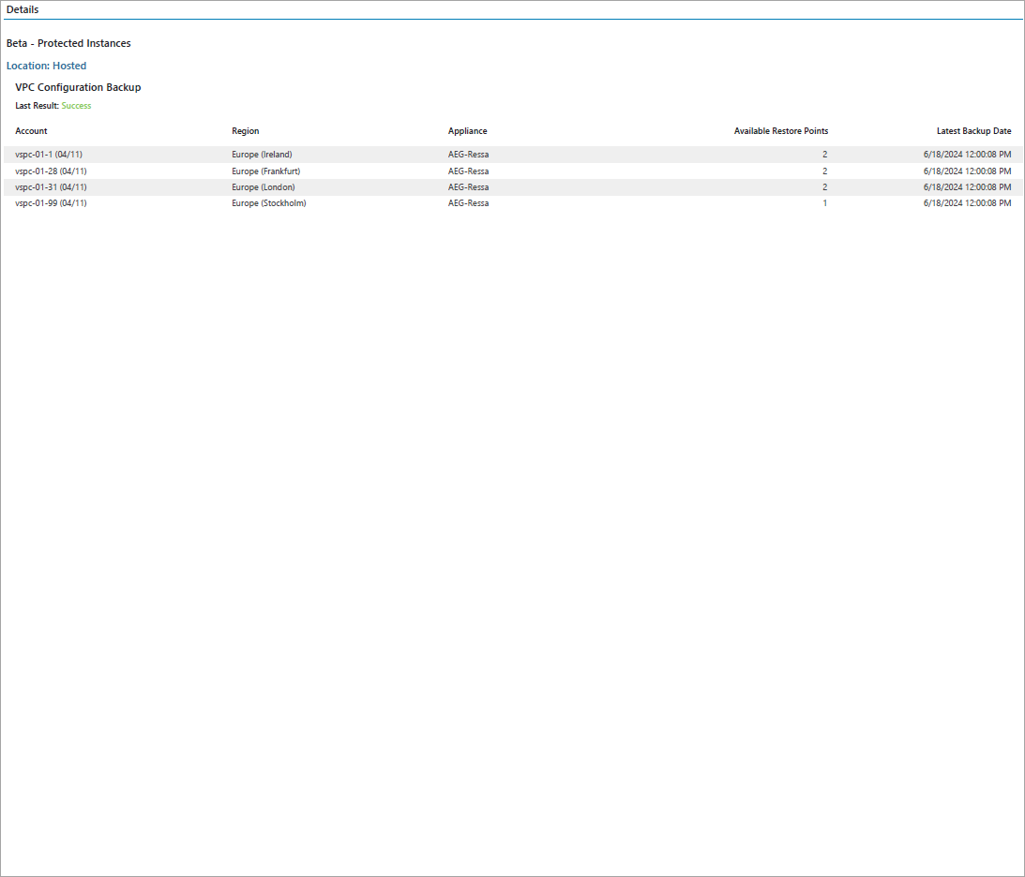The height and width of the screenshot is (877, 1025).
Task: Click the Europe (Frankfurt) region cell
Action: (x=265, y=171)
